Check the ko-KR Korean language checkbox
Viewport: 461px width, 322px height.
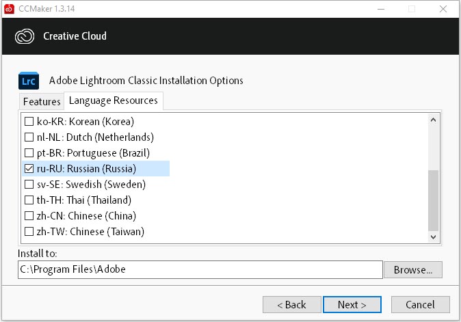[x=29, y=121]
